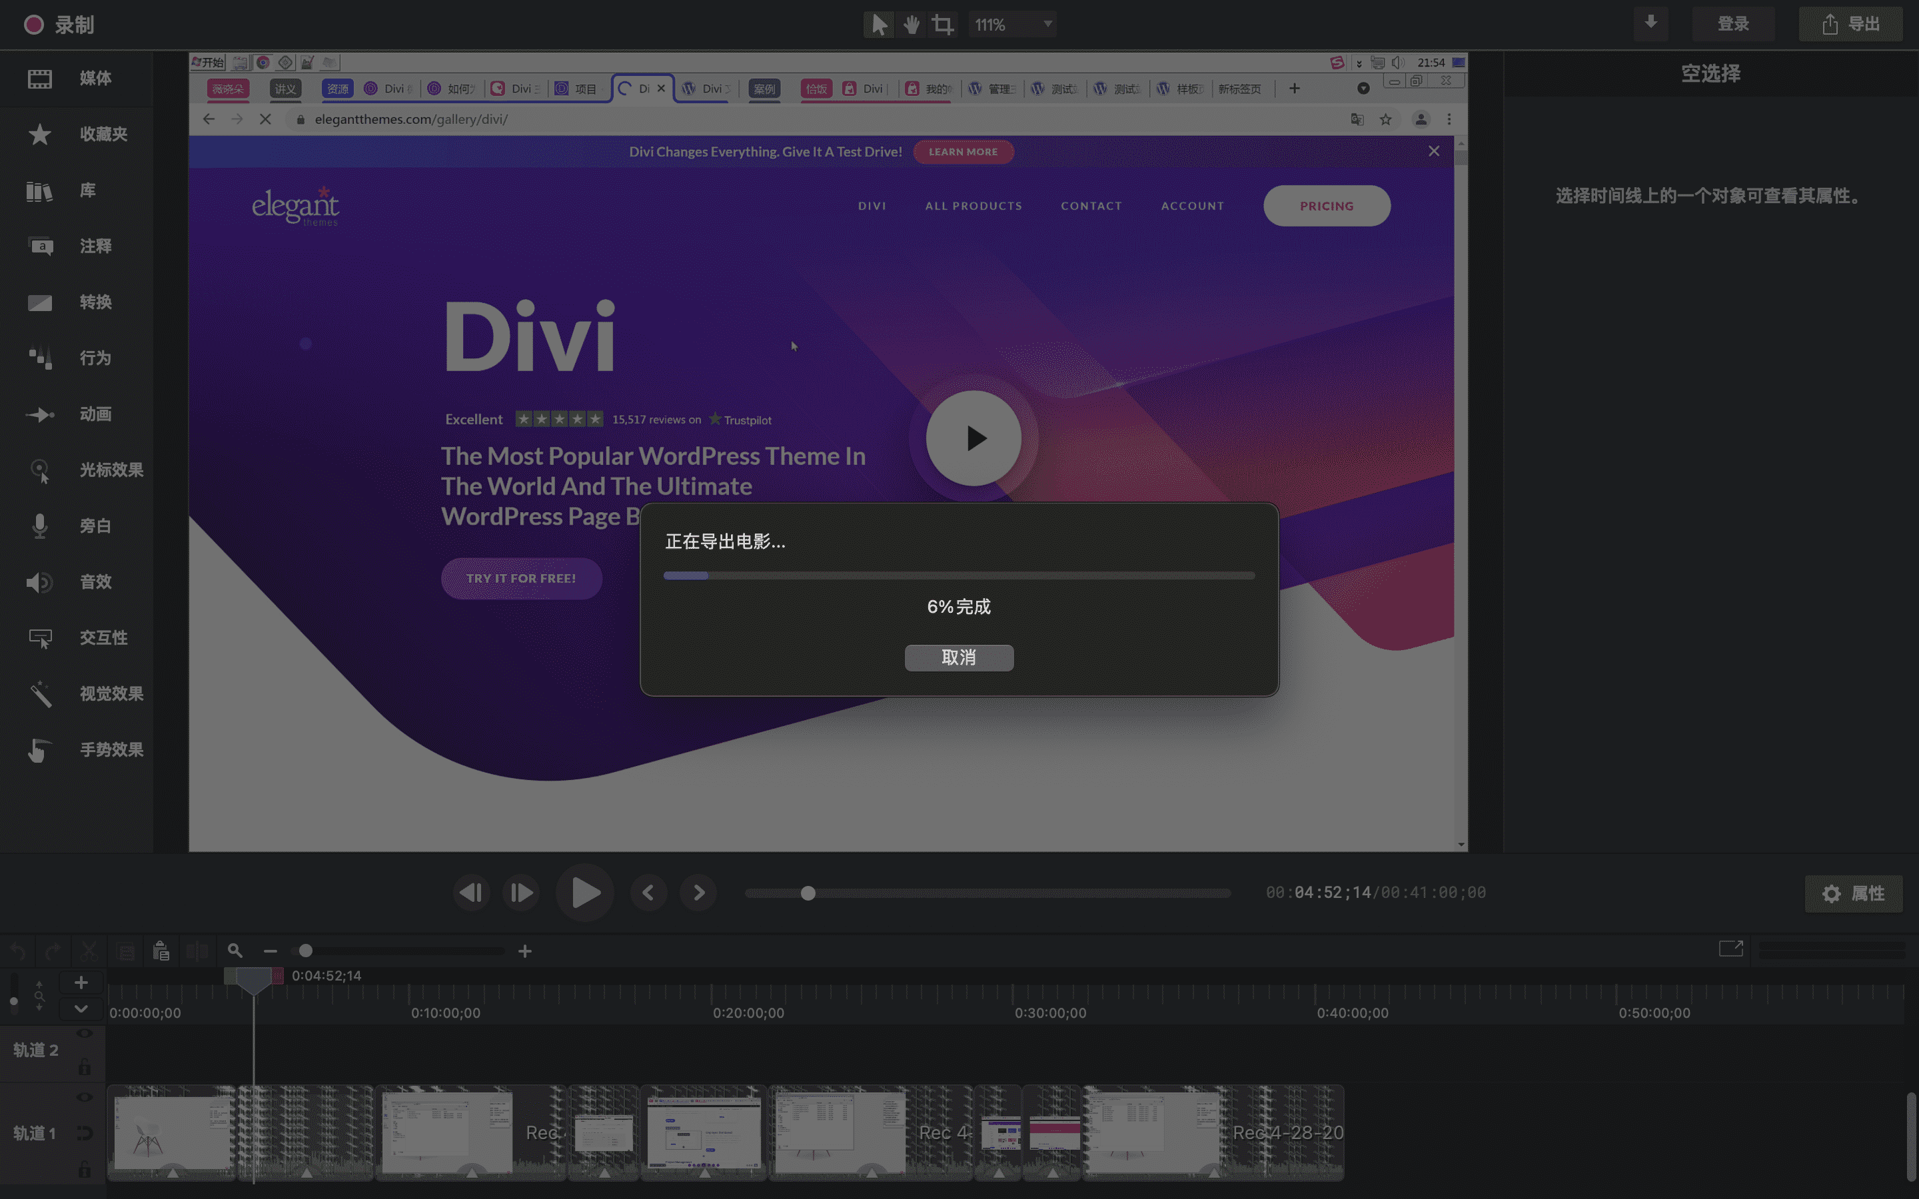This screenshot has width=1919, height=1199.
Task: Select the Rec 4-28-20 clip
Action: (1213, 1132)
